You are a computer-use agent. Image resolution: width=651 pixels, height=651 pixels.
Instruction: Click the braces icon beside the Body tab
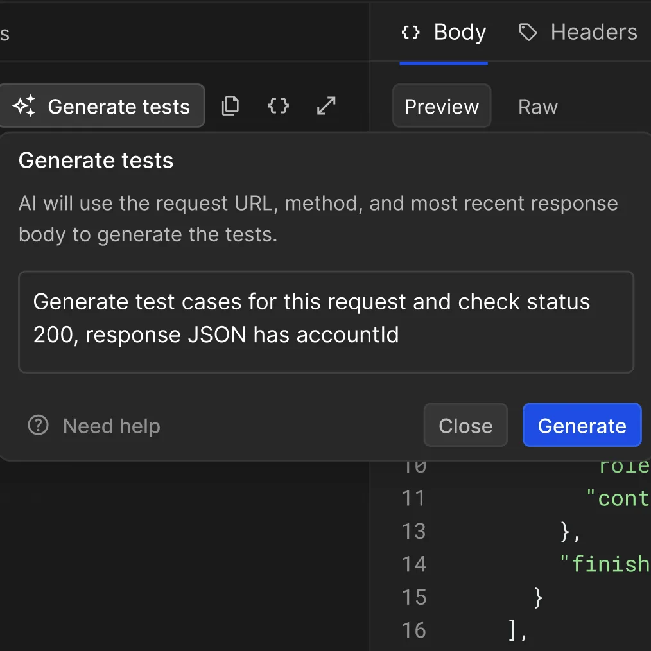click(410, 31)
